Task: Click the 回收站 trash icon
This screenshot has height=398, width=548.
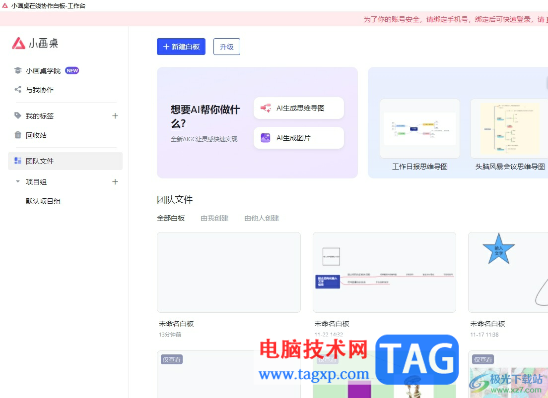Action: 18,135
